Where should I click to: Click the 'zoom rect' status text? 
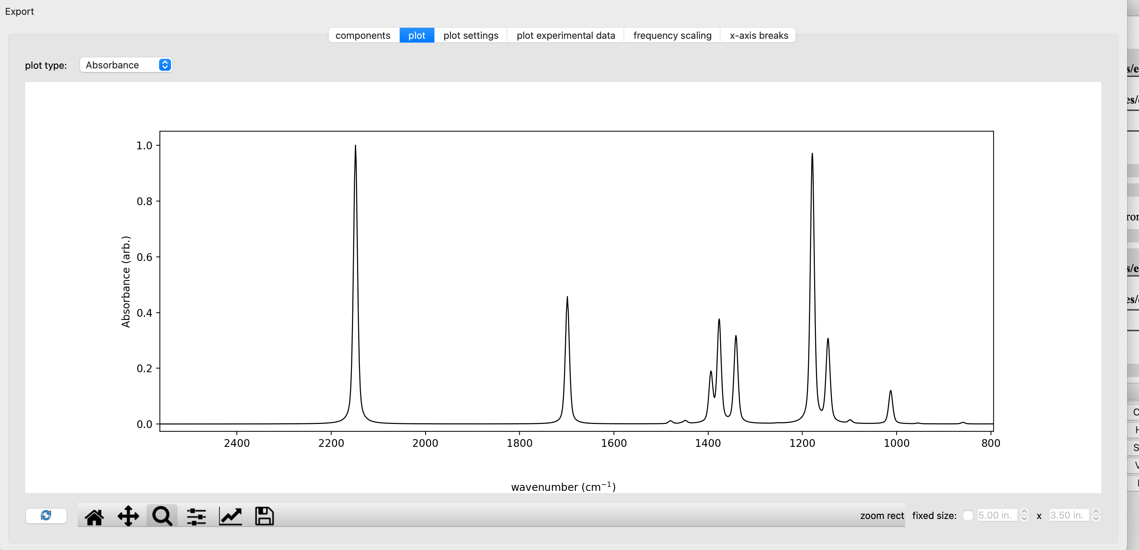pos(882,516)
